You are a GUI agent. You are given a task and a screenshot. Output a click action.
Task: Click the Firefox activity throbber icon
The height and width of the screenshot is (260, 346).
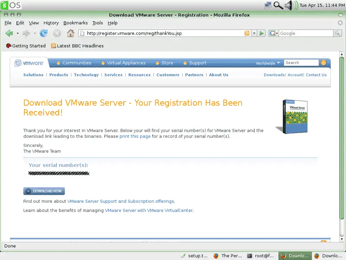click(x=340, y=23)
